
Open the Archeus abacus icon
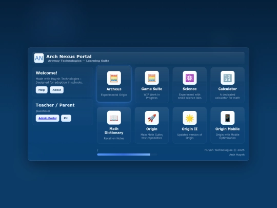(x=114, y=78)
